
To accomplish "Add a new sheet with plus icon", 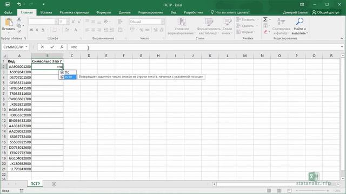I will (54, 184).
